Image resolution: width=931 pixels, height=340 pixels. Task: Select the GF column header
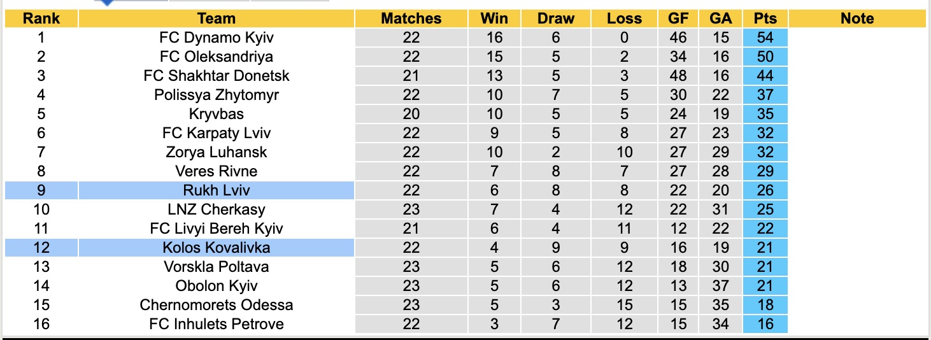point(678,18)
